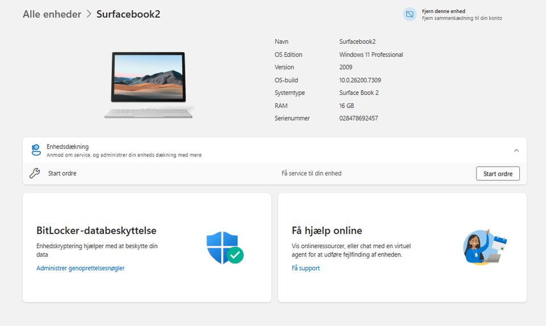Click the Navn value Surfacebook2
Viewport: 546px width, 326px height.
tap(357, 42)
